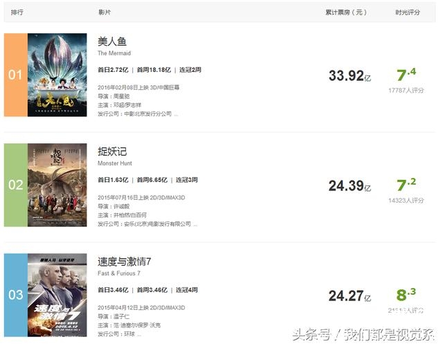The width and height of the screenshot is (443, 346).
Task: Open the Monster Hunt poster thumbnail
Action: point(57,185)
